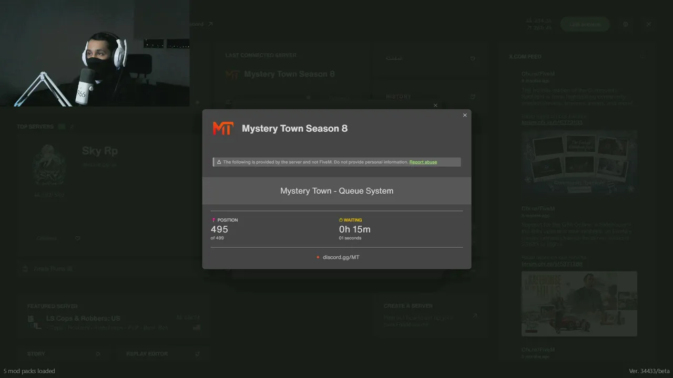Open the Story mode button
The height and width of the screenshot is (378, 673).
[x=64, y=354]
